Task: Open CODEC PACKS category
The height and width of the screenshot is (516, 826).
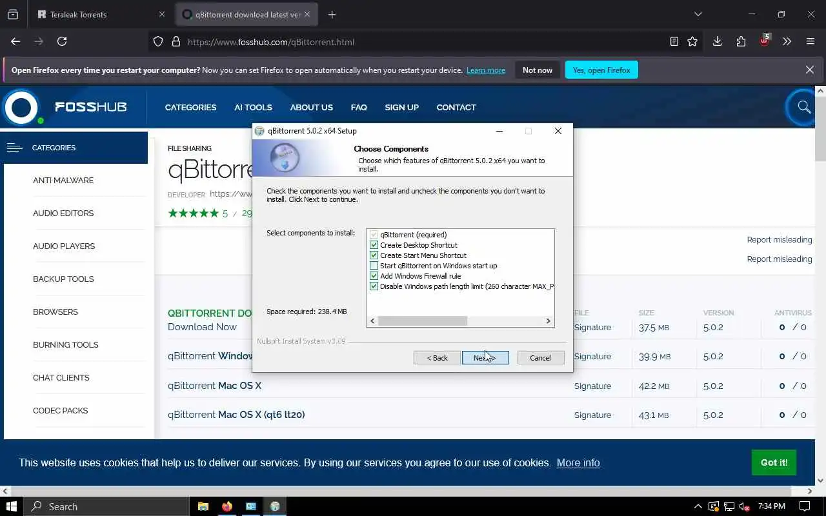Action: 61,410
